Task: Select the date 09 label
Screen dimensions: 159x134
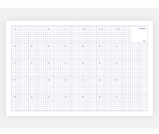Action: tap(100, 46)
